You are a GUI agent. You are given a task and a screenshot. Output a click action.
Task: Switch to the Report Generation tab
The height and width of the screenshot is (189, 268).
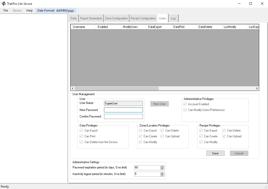tap(91, 18)
